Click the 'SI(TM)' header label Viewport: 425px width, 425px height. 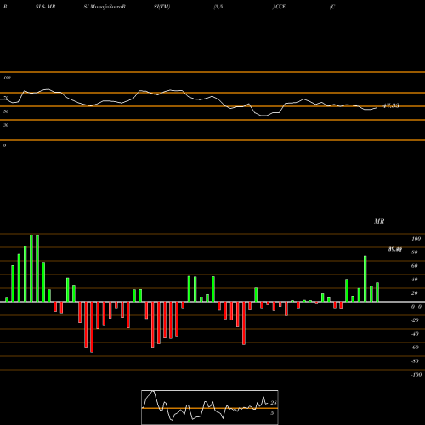click(x=161, y=7)
